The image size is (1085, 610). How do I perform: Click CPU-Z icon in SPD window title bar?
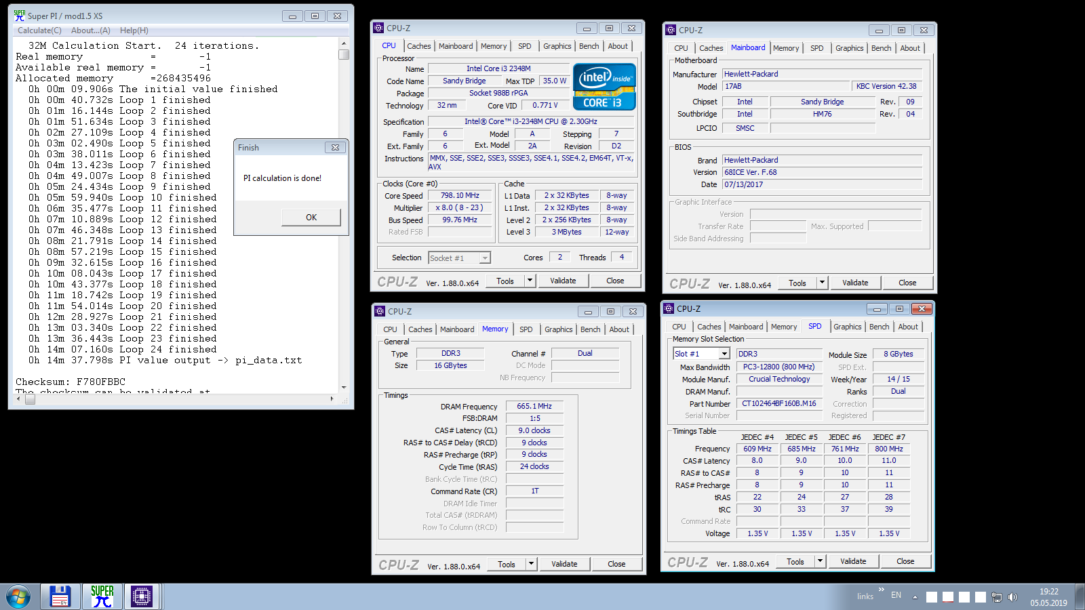669,308
